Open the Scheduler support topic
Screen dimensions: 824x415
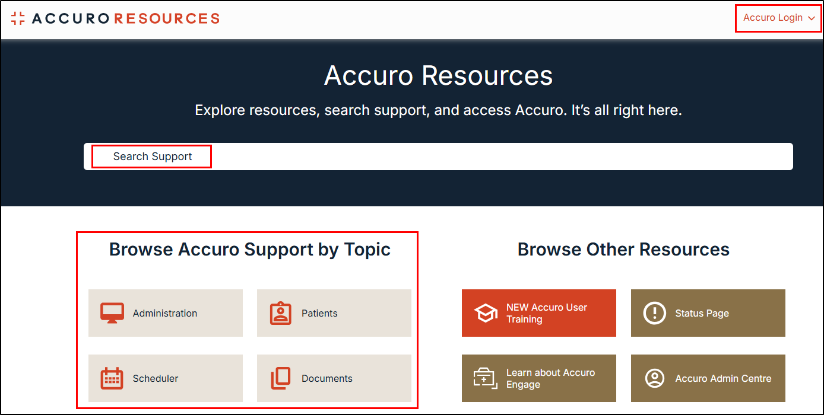point(165,378)
